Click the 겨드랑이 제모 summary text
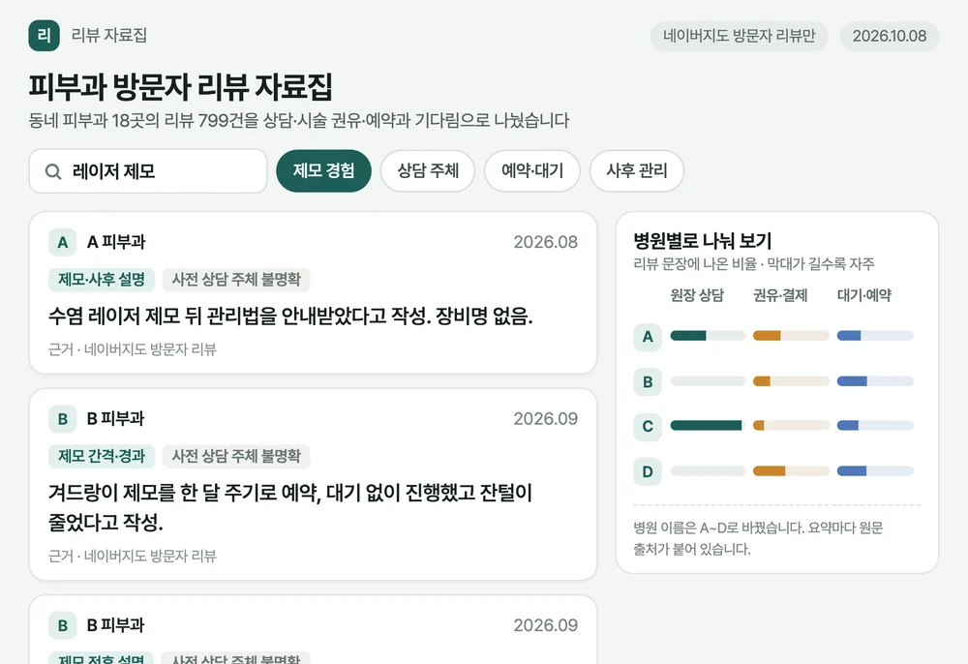The width and height of the screenshot is (968, 664). (x=290, y=507)
